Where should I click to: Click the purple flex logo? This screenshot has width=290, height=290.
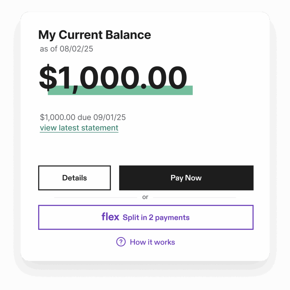tap(110, 217)
